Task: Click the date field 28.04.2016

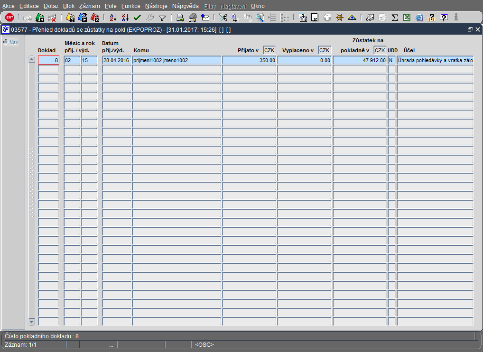Action: pyautogui.click(x=117, y=60)
